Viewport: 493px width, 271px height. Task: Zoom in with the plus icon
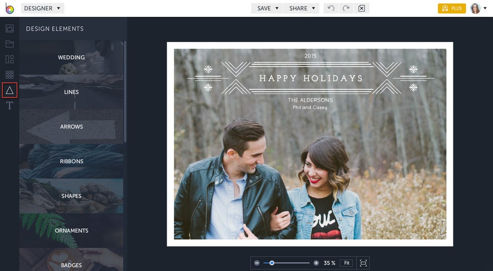click(x=316, y=263)
